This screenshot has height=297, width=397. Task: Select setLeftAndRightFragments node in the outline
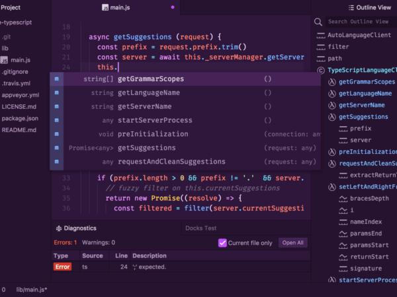click(x=367, y=187)
